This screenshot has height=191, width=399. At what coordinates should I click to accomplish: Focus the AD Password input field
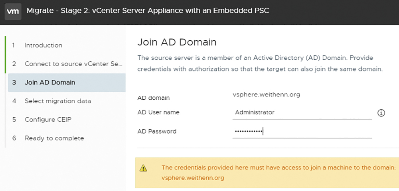pos(302,132)
